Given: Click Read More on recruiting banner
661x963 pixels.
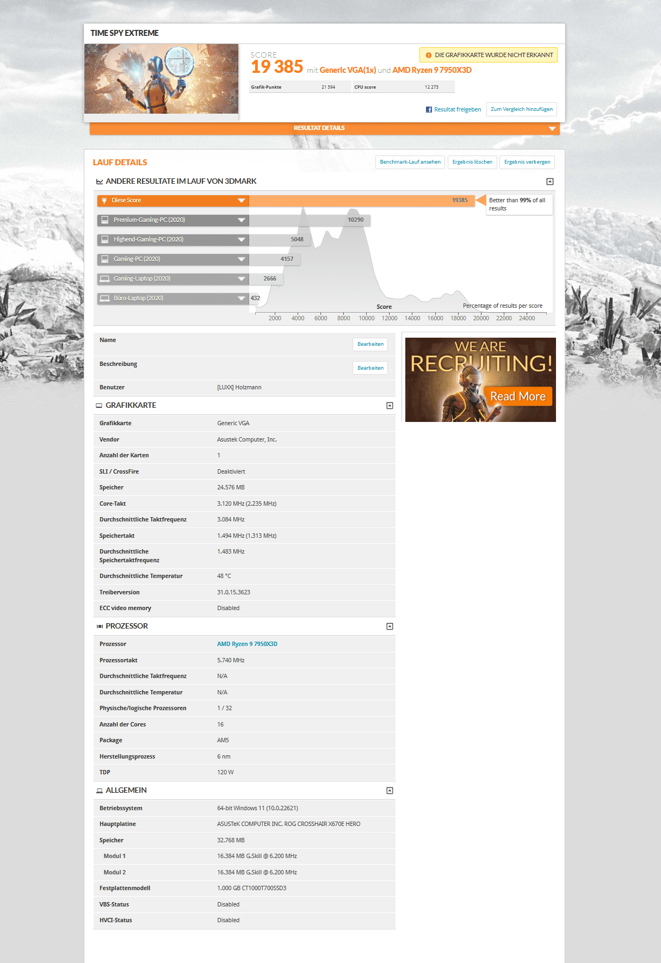Looking at the screenshot, I should point(518,396).
